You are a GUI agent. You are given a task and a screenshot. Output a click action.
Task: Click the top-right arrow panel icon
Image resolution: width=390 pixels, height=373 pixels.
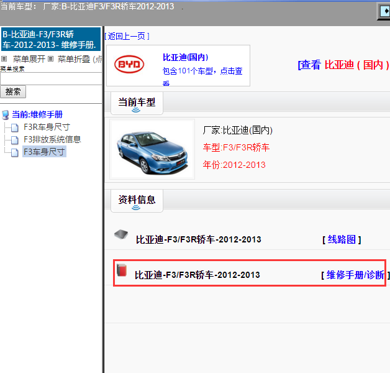[x=384, y=11]
